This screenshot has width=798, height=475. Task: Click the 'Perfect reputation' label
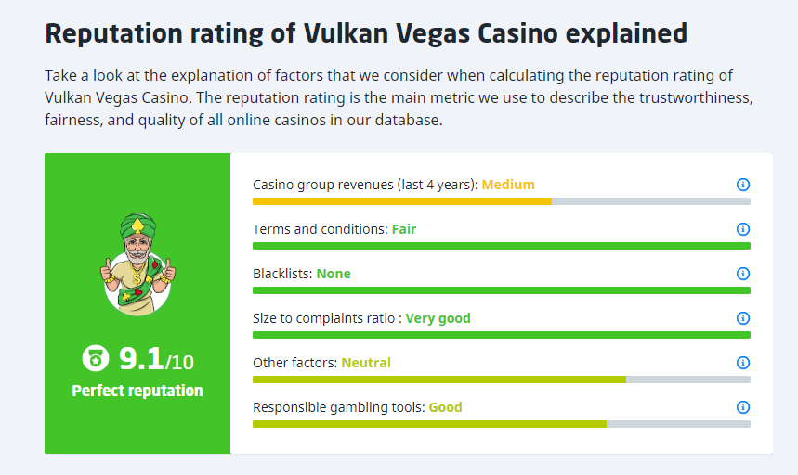(x=137, y=391)
